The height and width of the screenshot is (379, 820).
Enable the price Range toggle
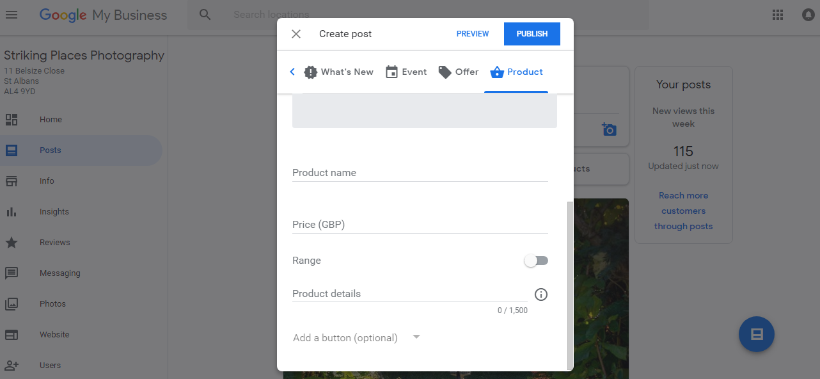click(536, 261)
